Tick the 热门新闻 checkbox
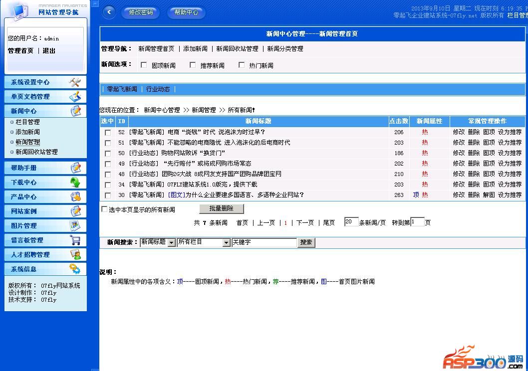Viewport: 528px width, 371px height. pos(242,65)
